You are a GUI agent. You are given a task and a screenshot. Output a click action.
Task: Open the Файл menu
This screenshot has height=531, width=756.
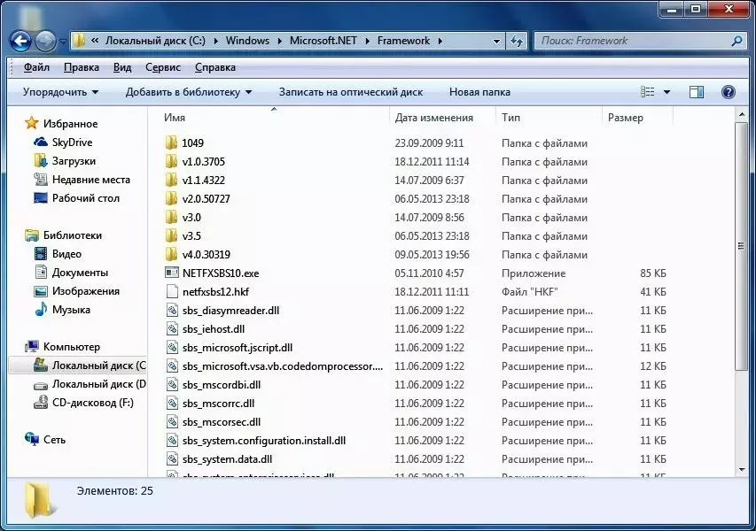(x=36, y=67)
